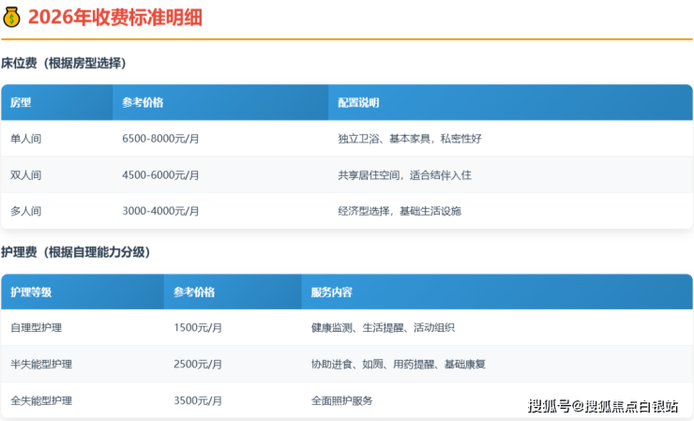
Task: Click the money bag icon beside the title
Action: 12,17
